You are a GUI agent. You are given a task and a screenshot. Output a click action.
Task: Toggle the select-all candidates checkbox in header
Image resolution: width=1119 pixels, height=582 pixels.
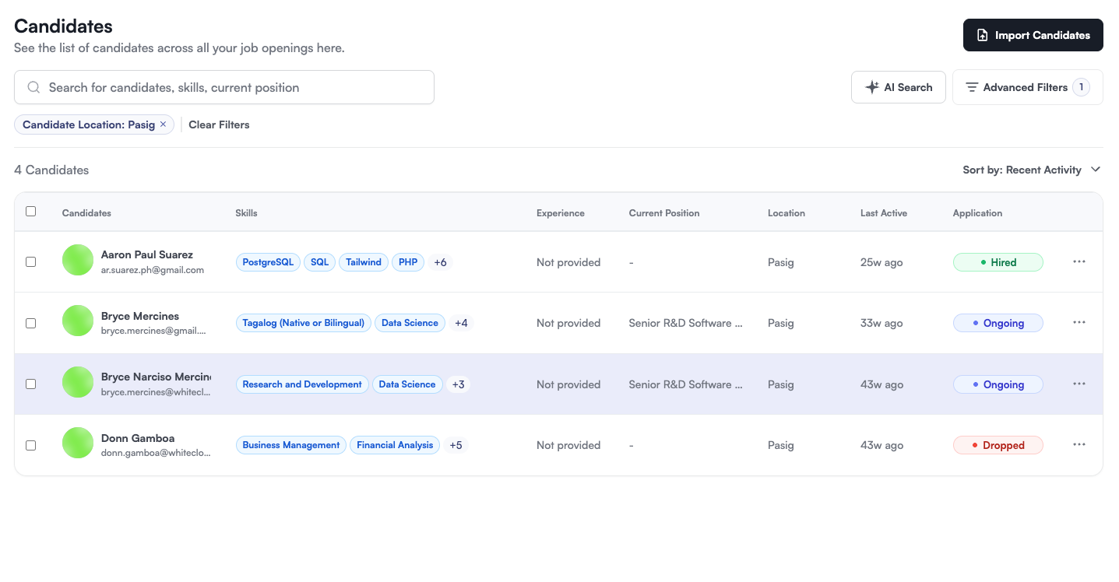click(31, 212)
